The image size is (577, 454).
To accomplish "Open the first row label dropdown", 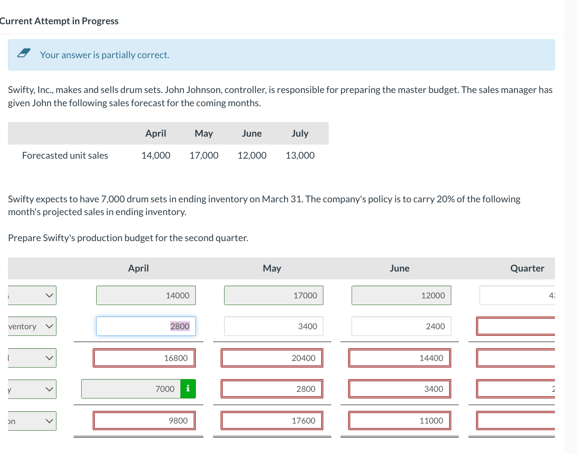I will 32,295.
